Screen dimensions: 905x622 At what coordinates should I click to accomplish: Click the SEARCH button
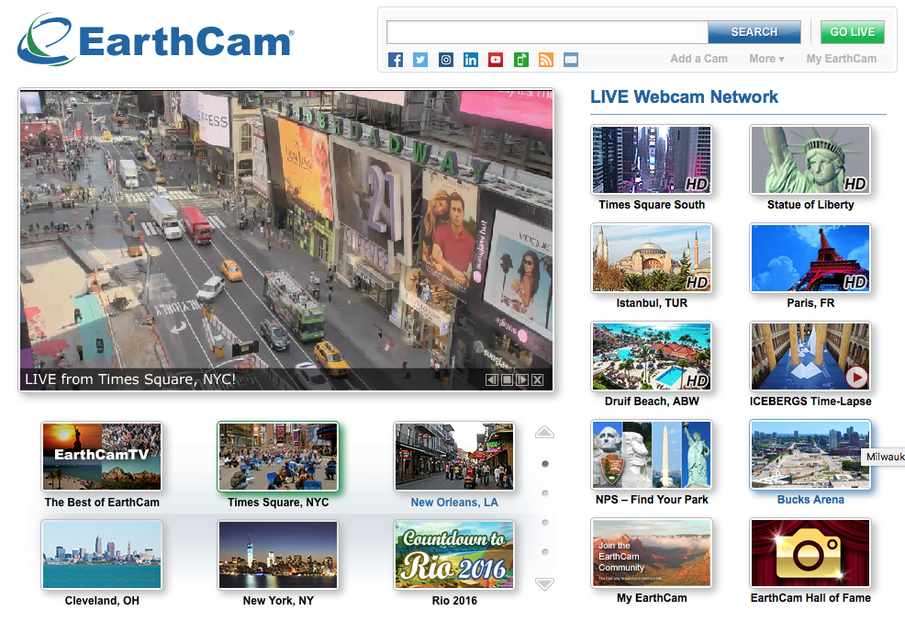(x=754, y=32)
